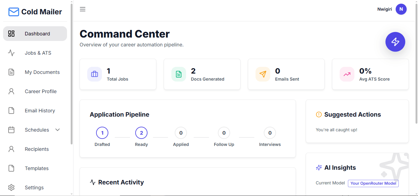
Task: Click the Emails Sent stat card
Action: pos(286,74)
